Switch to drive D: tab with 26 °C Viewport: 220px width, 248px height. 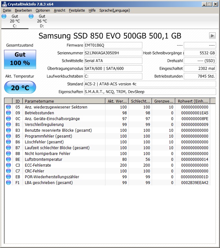click(42, 21)
